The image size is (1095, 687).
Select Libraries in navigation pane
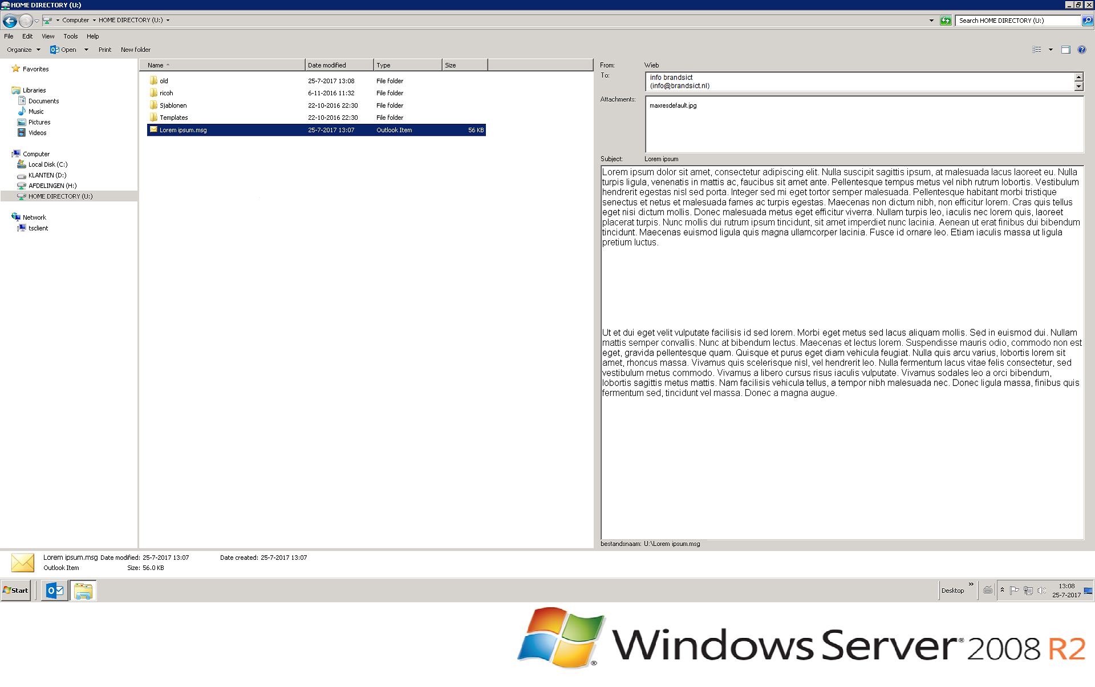pyautogui.click(x=34, y=90)
